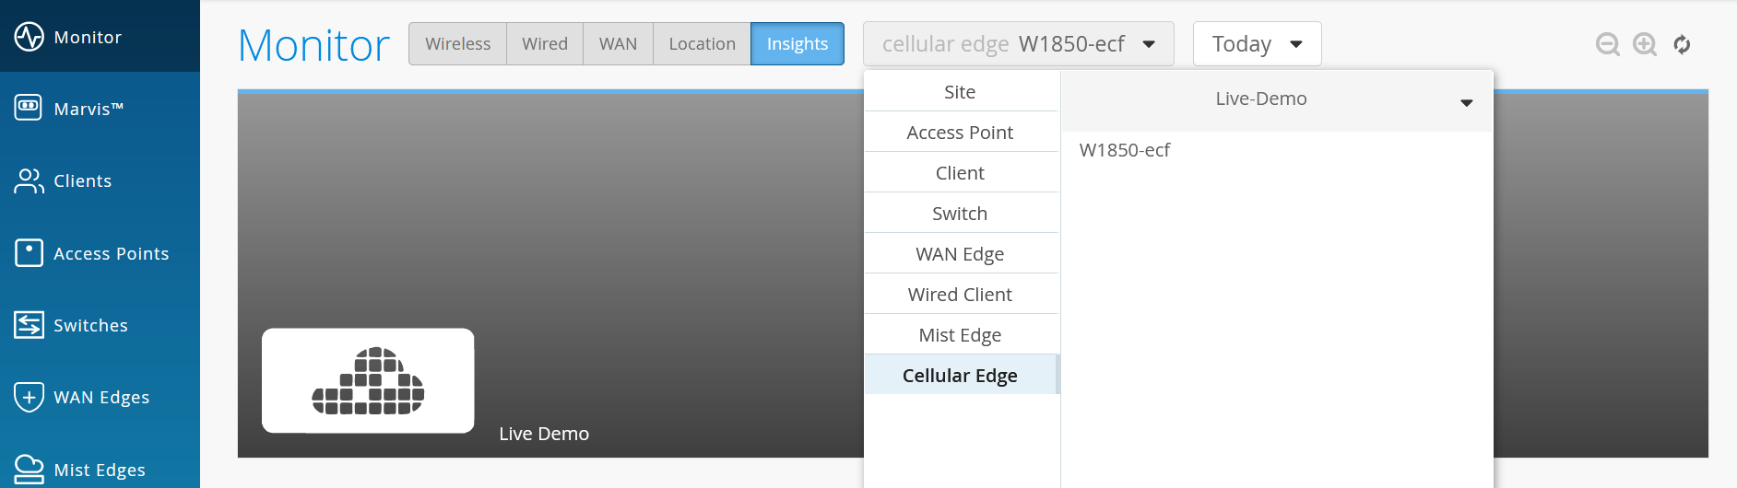The height and width of the screenshot is (488, 1737).
Task: Open the Today time range dropdown
Action: (1257, 44)
